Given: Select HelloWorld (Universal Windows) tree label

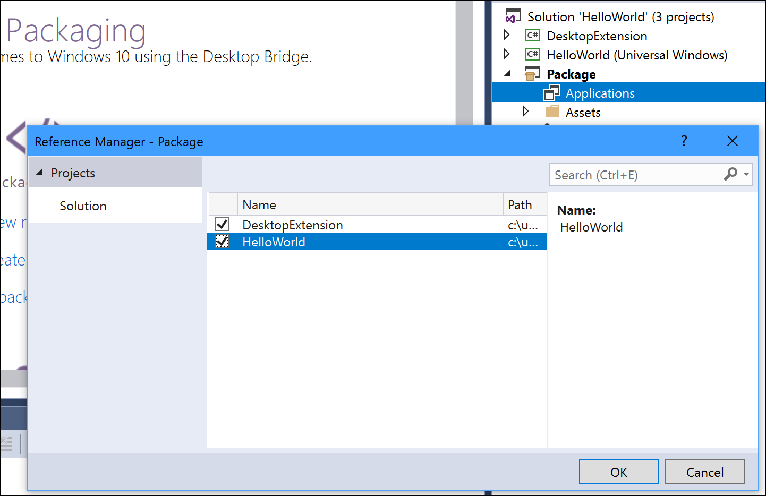Looking at the screenshot, I should [637, 55].
